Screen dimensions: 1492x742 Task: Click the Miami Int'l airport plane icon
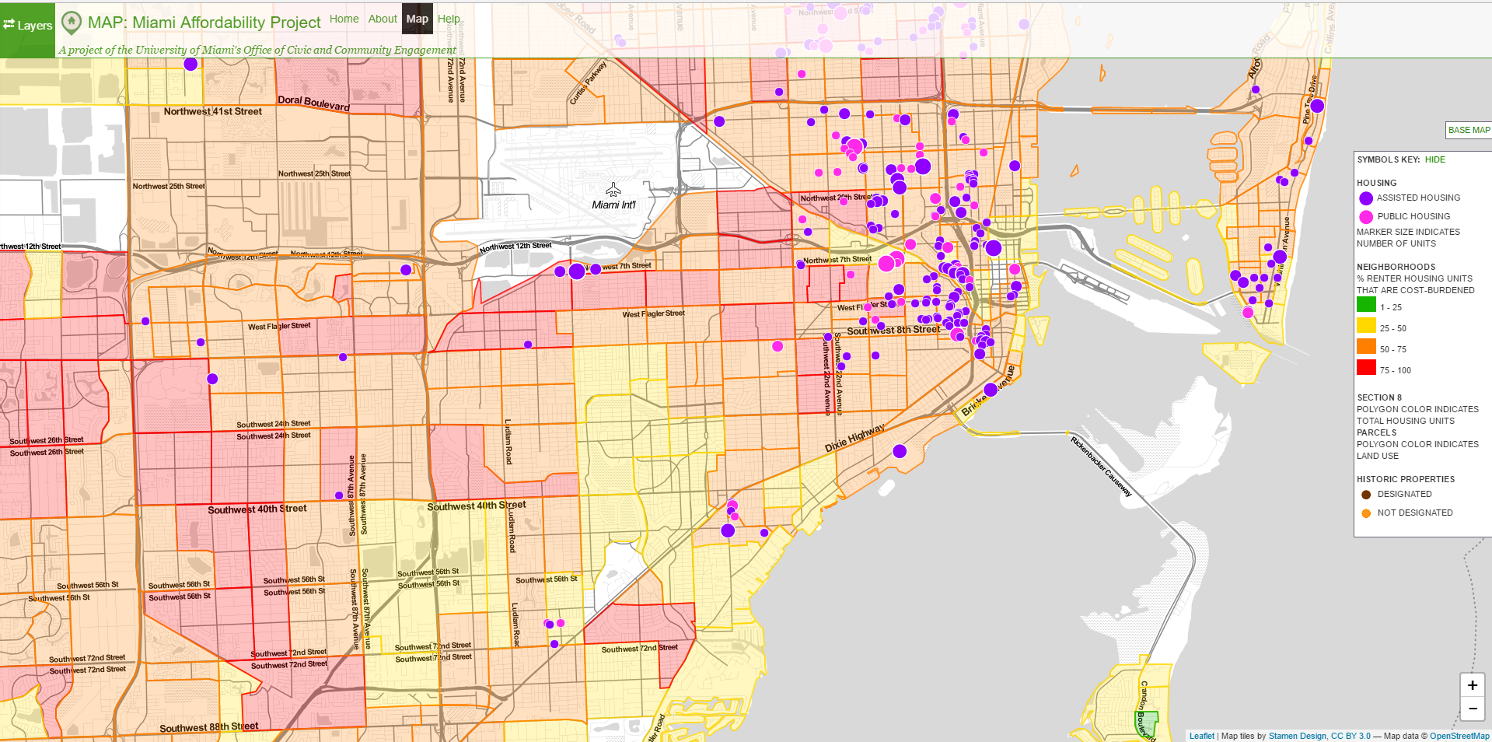613,190
